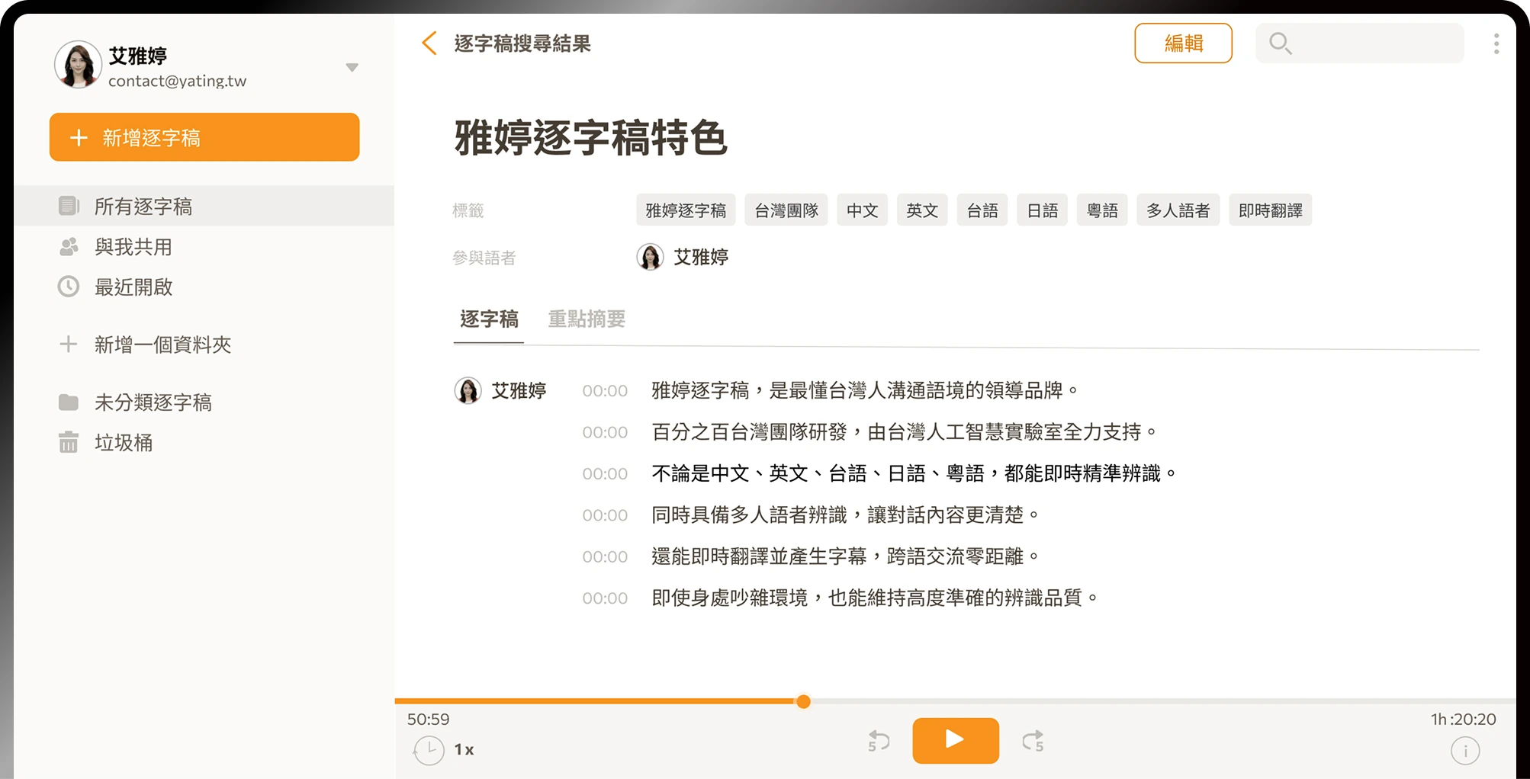Expand the account dropdown arrow
Screen dimensions: 1530x779
(x=352, y=68)
